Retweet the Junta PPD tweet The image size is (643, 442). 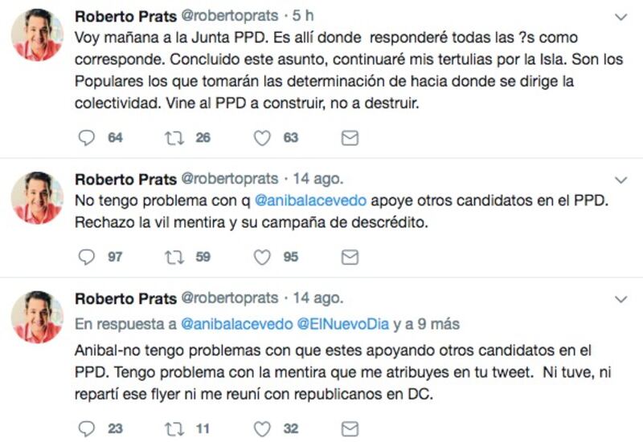tap(174, 138)
